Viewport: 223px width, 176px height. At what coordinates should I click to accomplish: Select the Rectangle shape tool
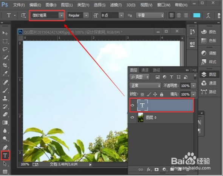pyautogui.click(x=5, y=171)
